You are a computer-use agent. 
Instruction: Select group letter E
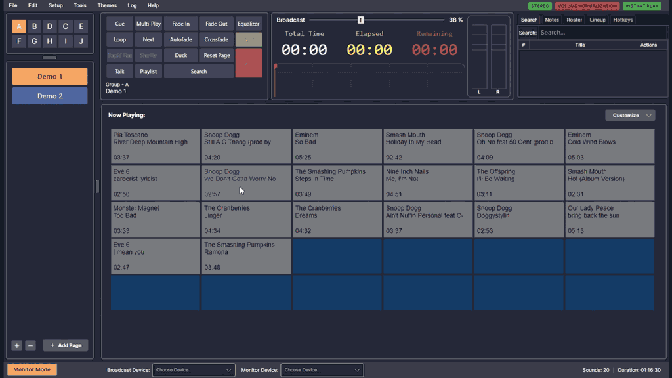81,26
